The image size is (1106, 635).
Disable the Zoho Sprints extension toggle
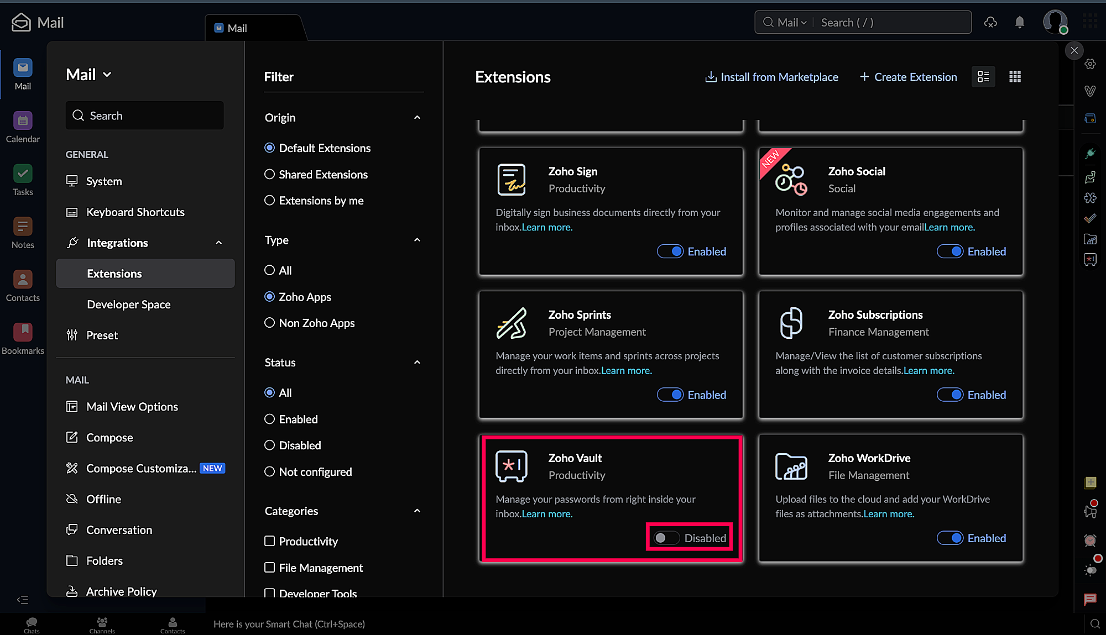click(x=670, y=395)
